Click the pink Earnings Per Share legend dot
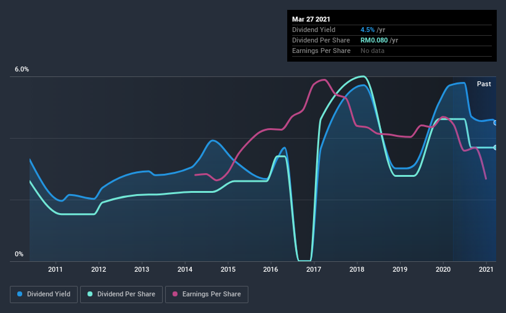Image resolution: width=506 pixels, height=313 pixels. coord(175,294)
